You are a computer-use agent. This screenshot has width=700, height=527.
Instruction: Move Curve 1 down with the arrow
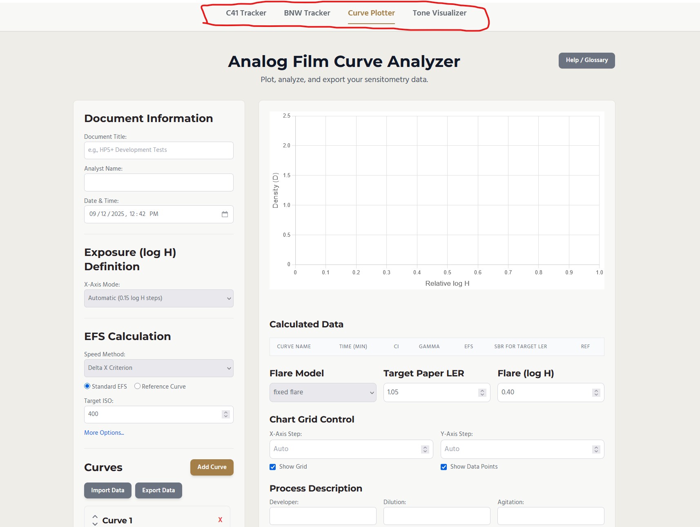click(95, 524)
